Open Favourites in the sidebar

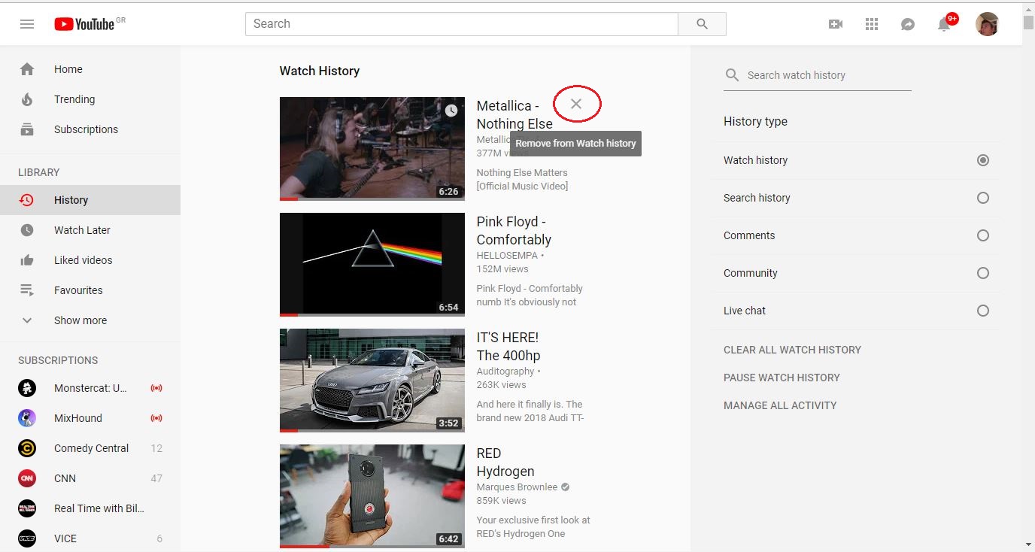tap(90, 290)
